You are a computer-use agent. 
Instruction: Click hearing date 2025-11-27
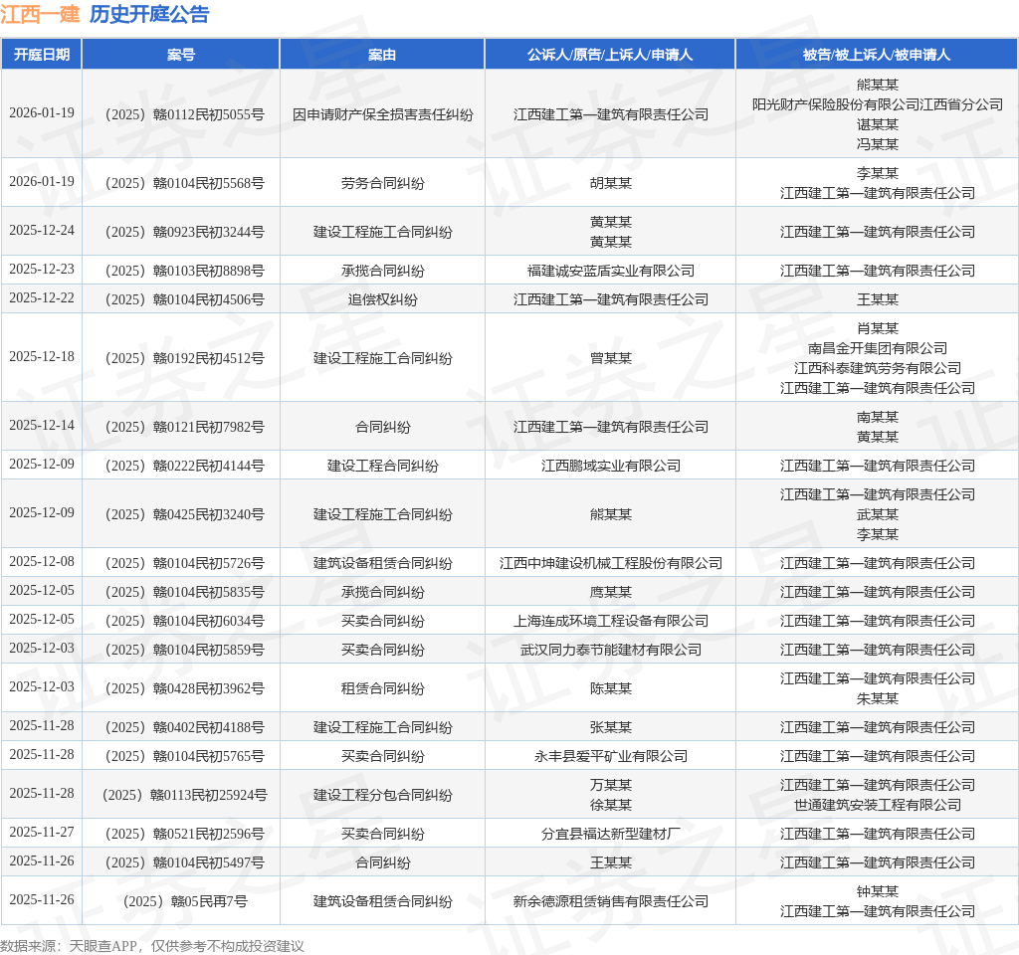click(x=42, y=833)
